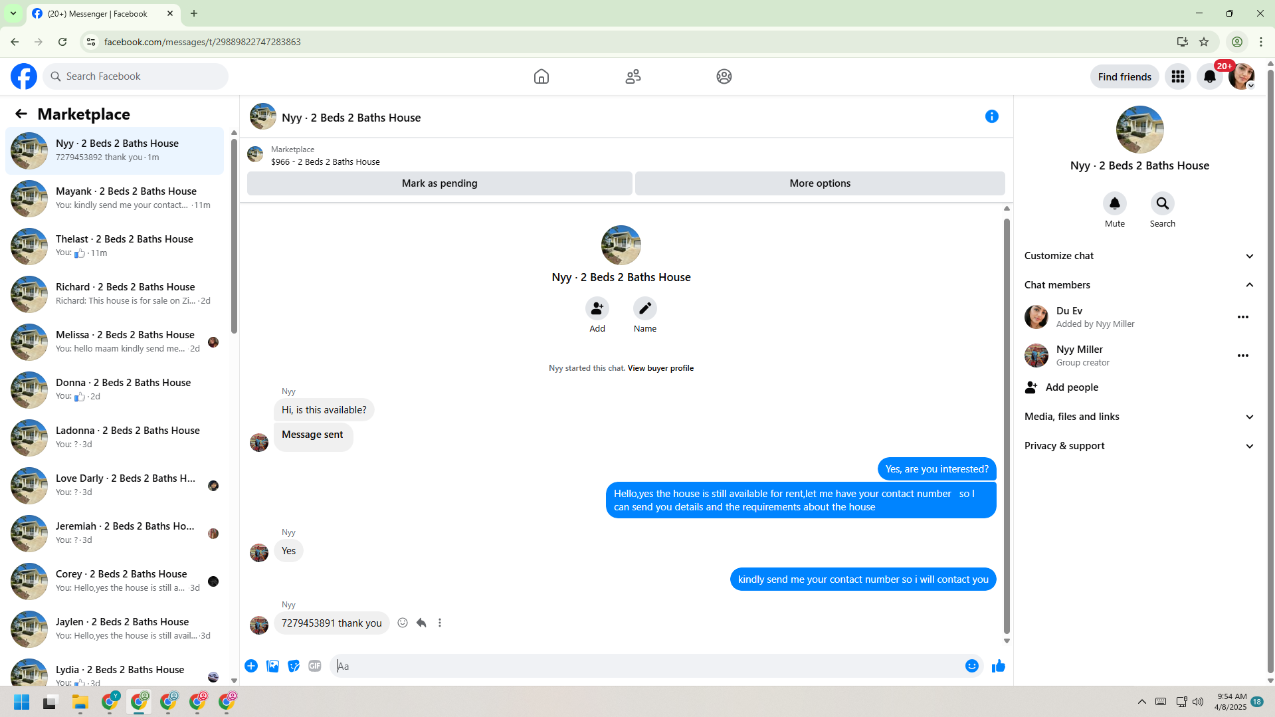Expand Customize chat section

point(1140,256)
